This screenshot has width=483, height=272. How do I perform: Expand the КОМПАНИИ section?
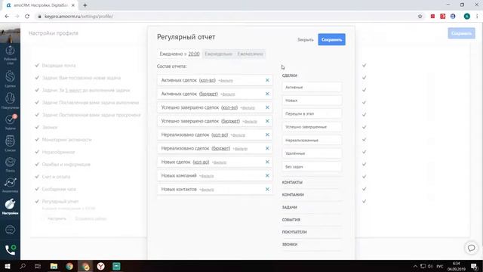(293, 195)
